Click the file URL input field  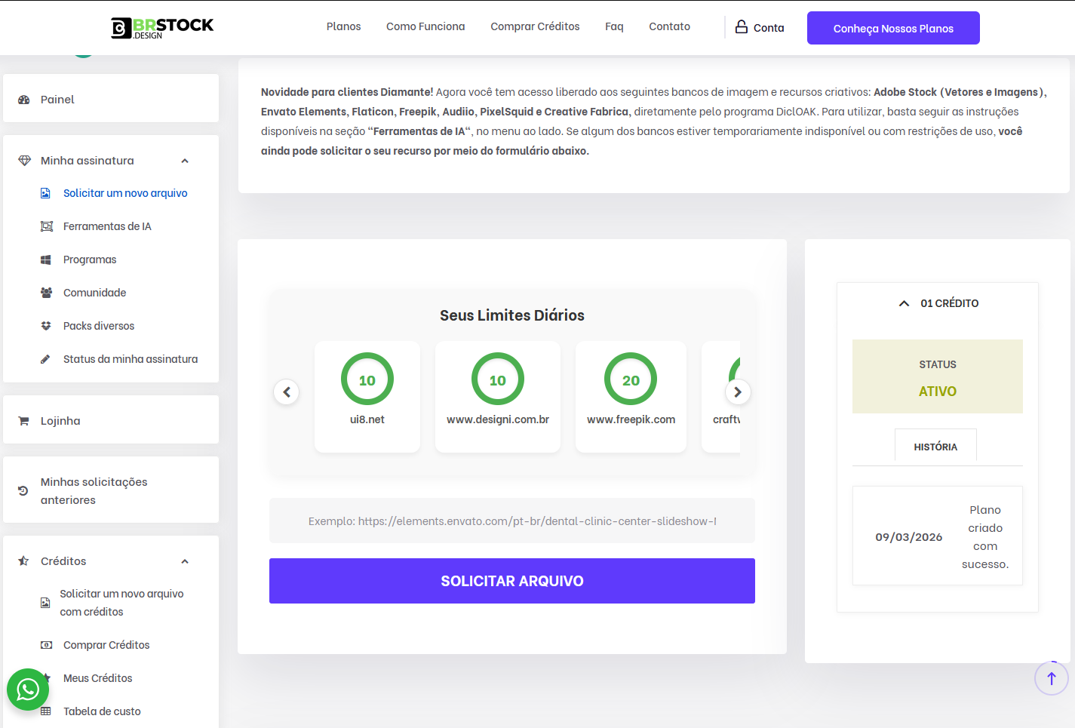pos(512,521)
